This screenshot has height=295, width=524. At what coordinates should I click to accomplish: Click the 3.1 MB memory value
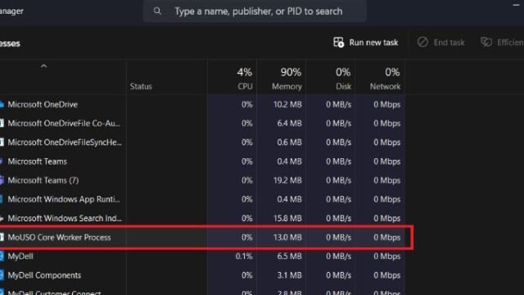coord(289,275)
